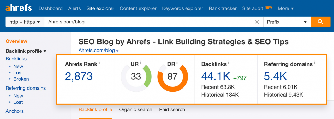Click the info icon next to DR

[x=177, y=62]
